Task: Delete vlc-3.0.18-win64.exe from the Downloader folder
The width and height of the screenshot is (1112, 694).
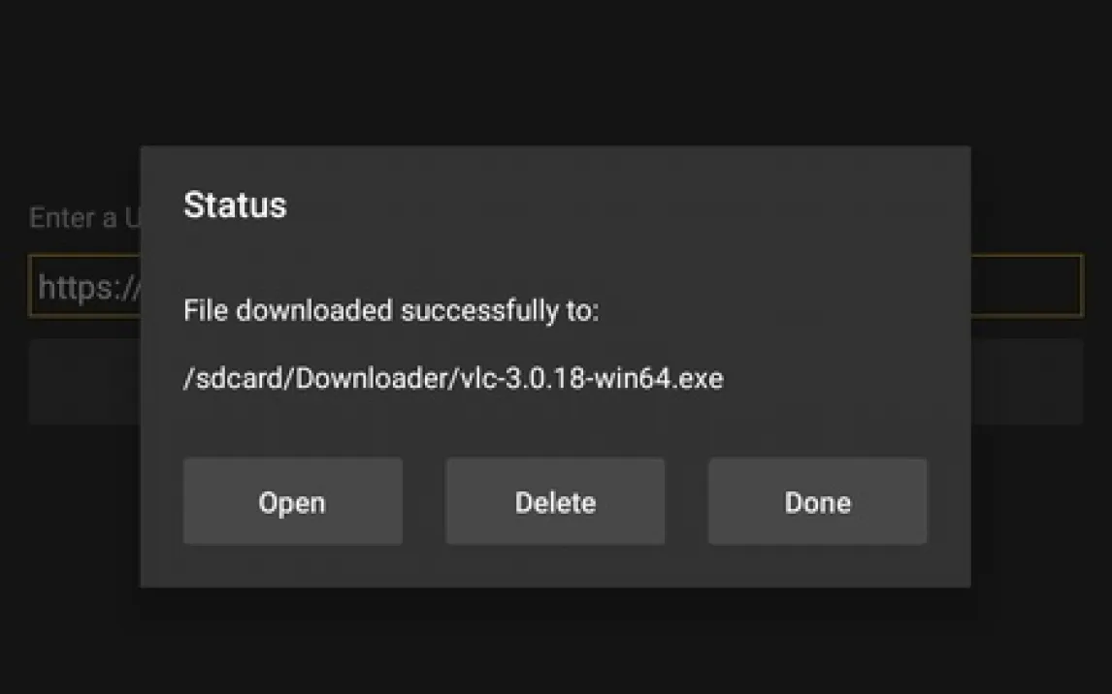Action: (x=555, y=502)
